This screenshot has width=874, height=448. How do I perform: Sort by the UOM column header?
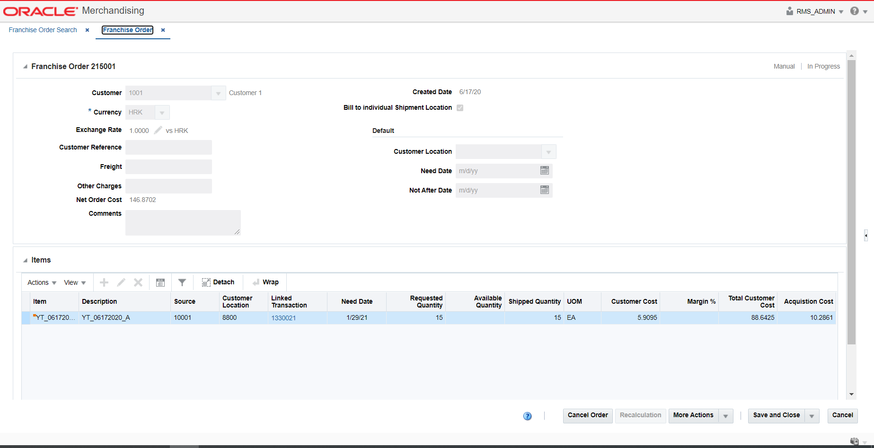pos(582,301)
